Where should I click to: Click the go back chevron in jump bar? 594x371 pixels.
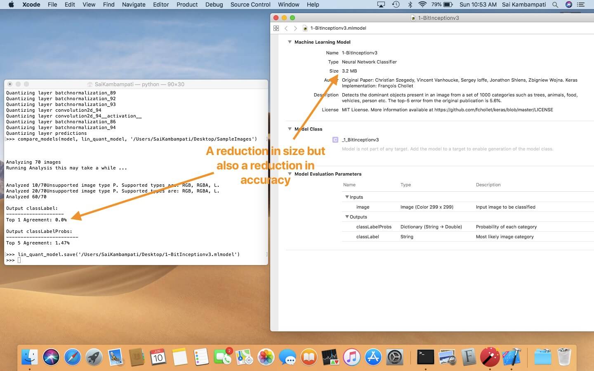click(x=286, y=28)
